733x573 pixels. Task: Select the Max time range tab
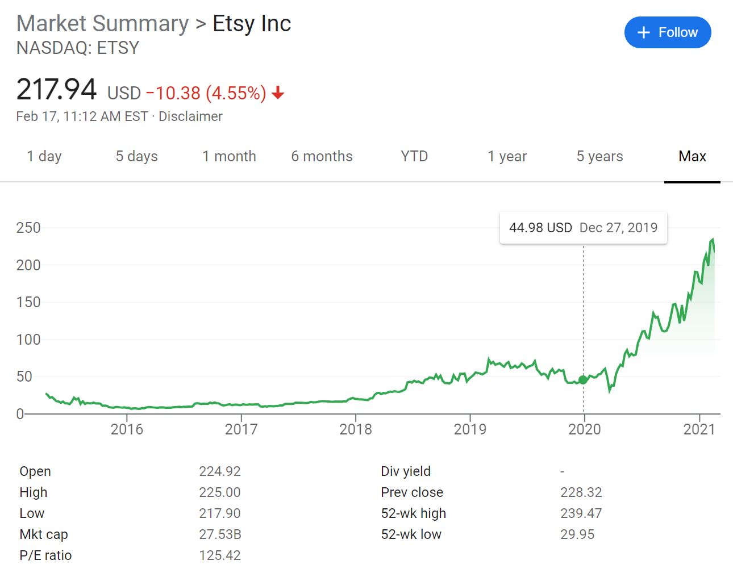coord(692,156)
